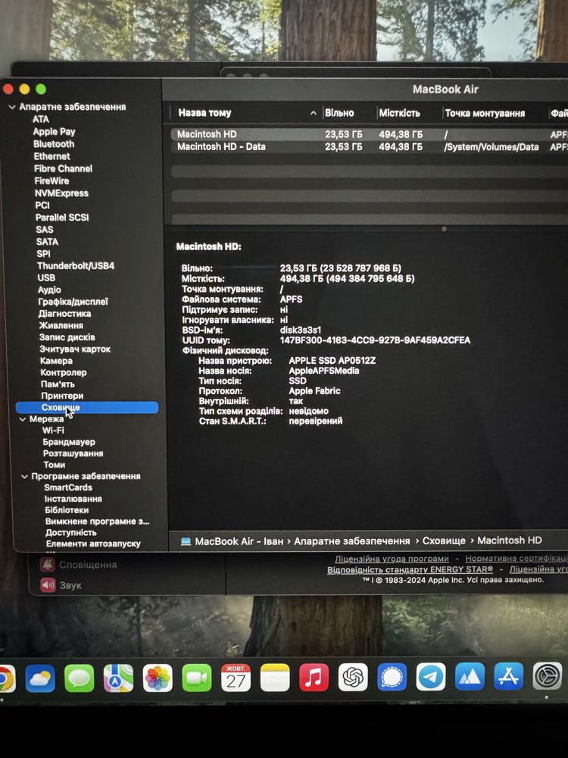Select Принтери in the sidebar

tap(62, 396)
